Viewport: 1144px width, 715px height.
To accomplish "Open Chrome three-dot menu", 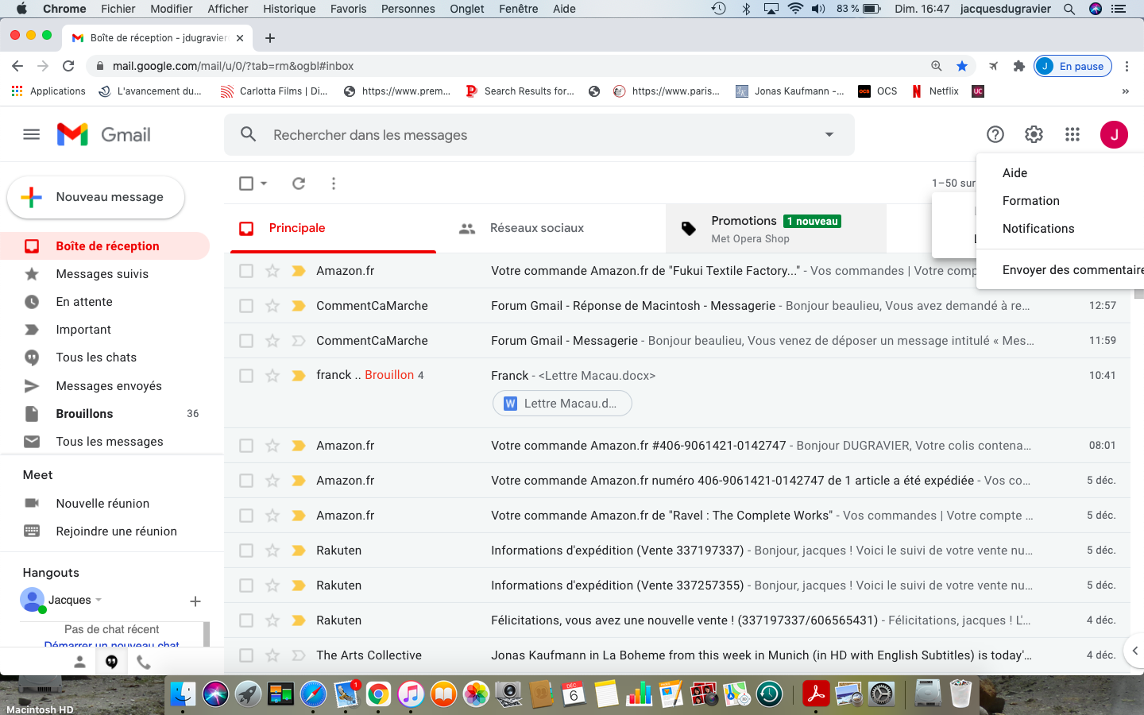I will (1127, 66).
